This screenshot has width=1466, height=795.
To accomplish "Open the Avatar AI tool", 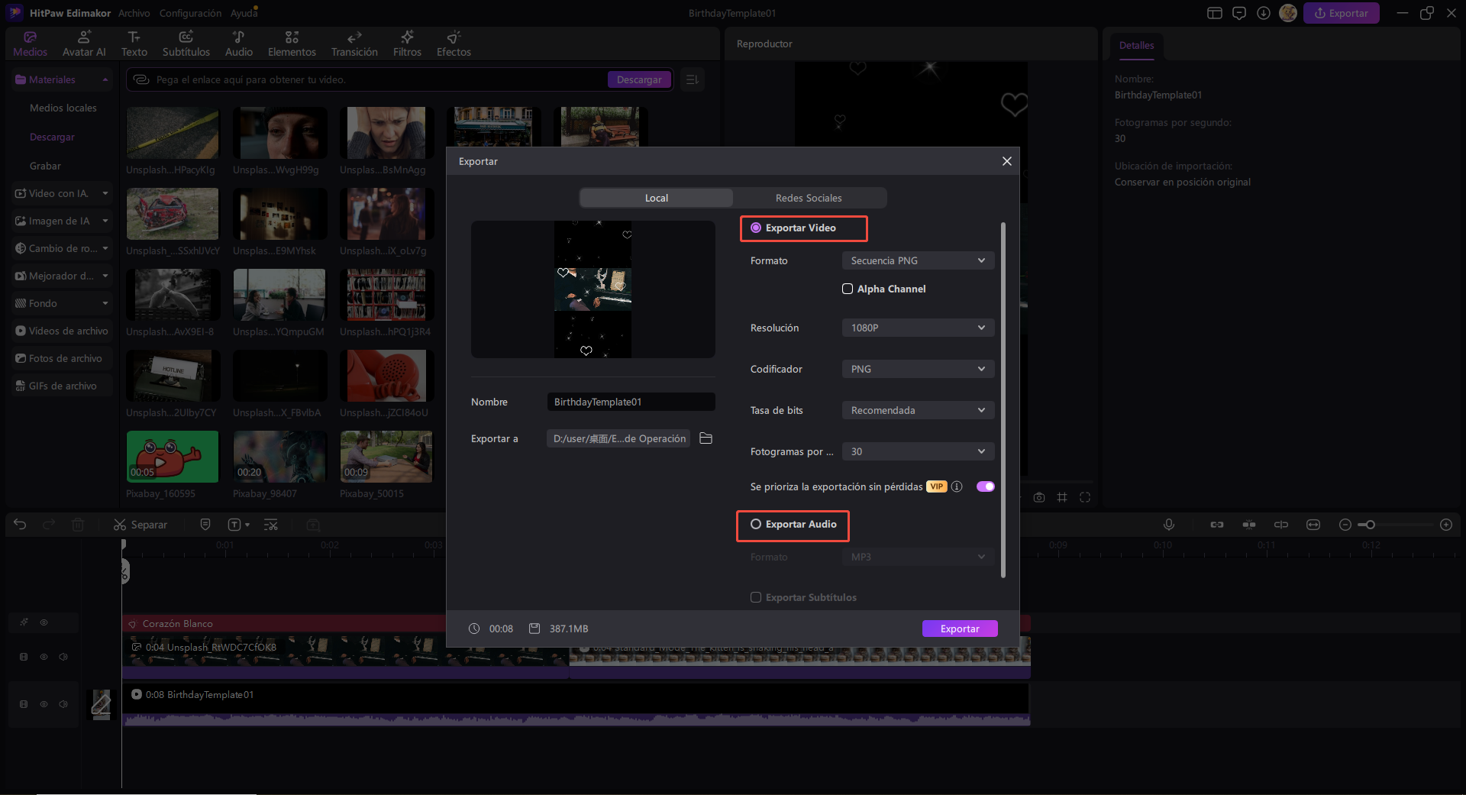I will 84,44.
